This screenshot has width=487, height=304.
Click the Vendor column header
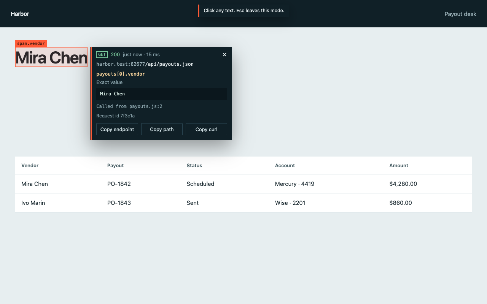pyautogui.click(x=30, y=166)
